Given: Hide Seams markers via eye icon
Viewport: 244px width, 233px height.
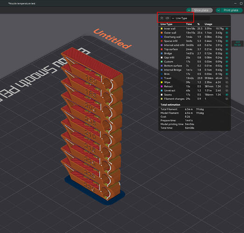Looking at the screenshot, I should pos(227,95).
